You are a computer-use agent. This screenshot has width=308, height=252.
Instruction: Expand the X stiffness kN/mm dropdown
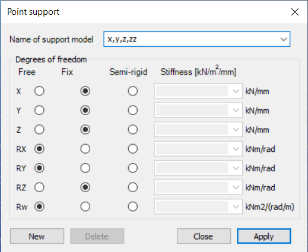click(236, 91)
